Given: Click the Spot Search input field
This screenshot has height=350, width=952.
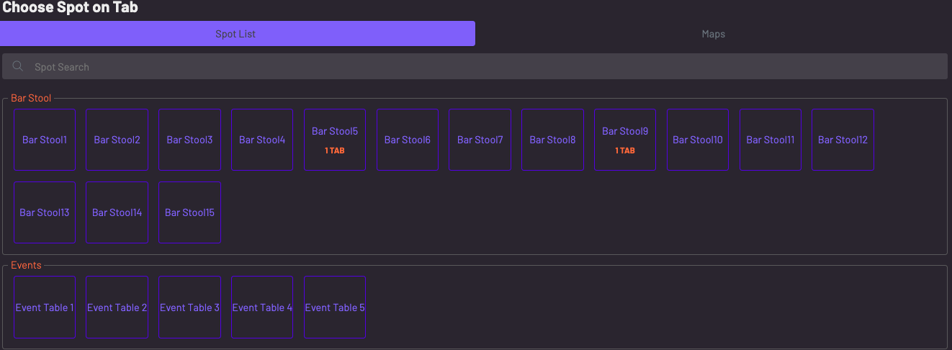Looking at the screenshot, I should [x=482, y=66].
